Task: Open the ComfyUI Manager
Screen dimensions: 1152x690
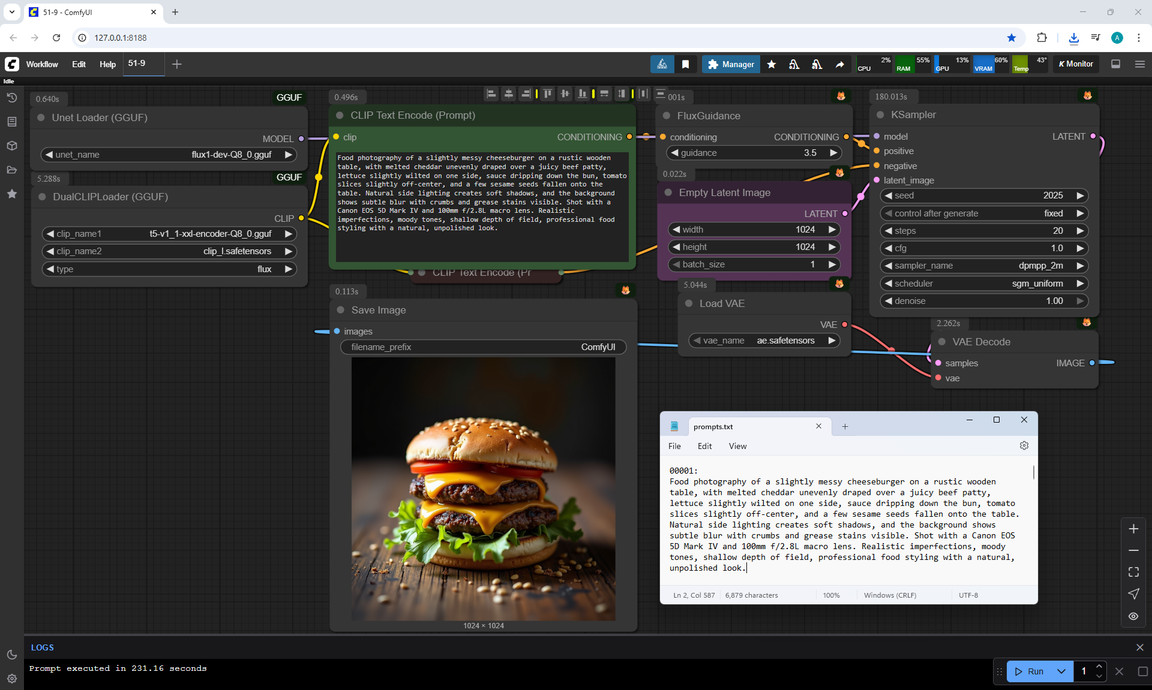Action: pos(731,64)
